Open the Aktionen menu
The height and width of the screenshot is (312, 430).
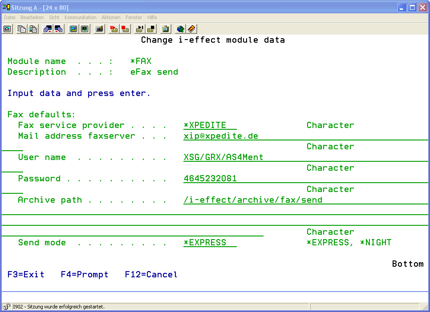click(111, 17)
